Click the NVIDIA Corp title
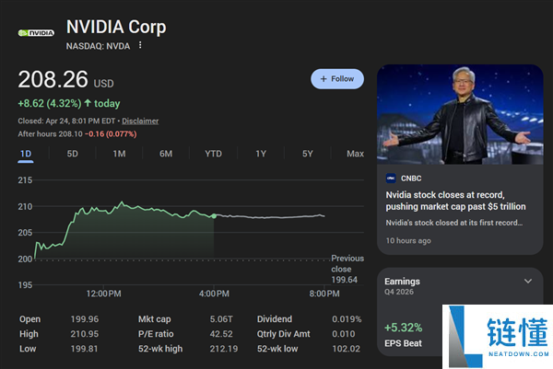 coord(116,27)
